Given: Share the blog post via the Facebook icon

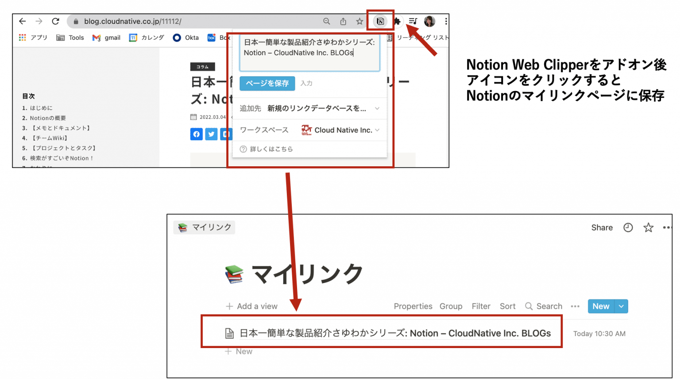Looking at the screenshot, I should [x=197, y=134].
